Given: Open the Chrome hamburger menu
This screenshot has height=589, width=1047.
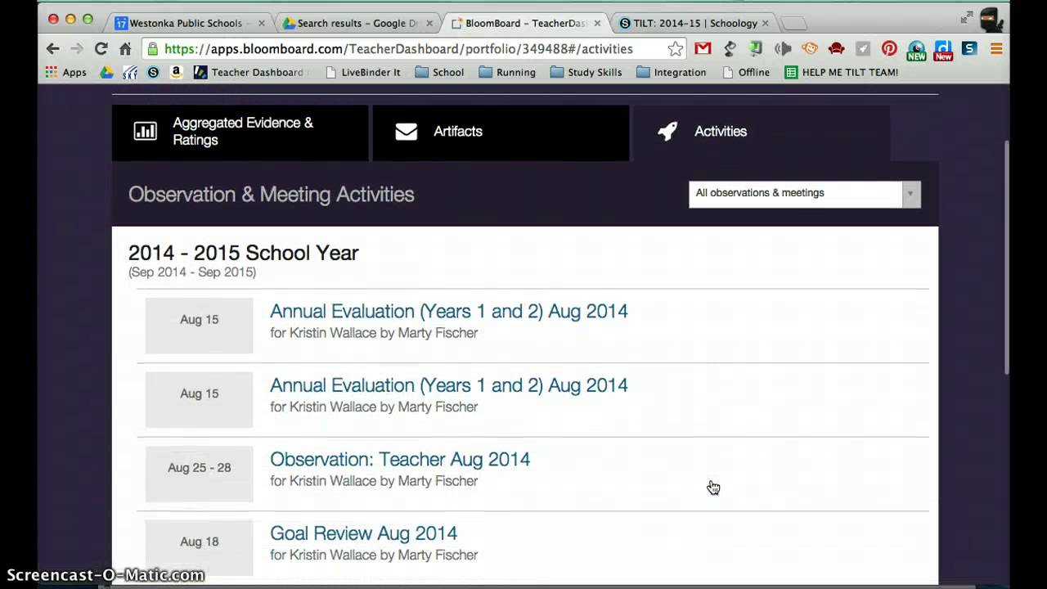Looking at the screenshot, I should coord(996,49).
